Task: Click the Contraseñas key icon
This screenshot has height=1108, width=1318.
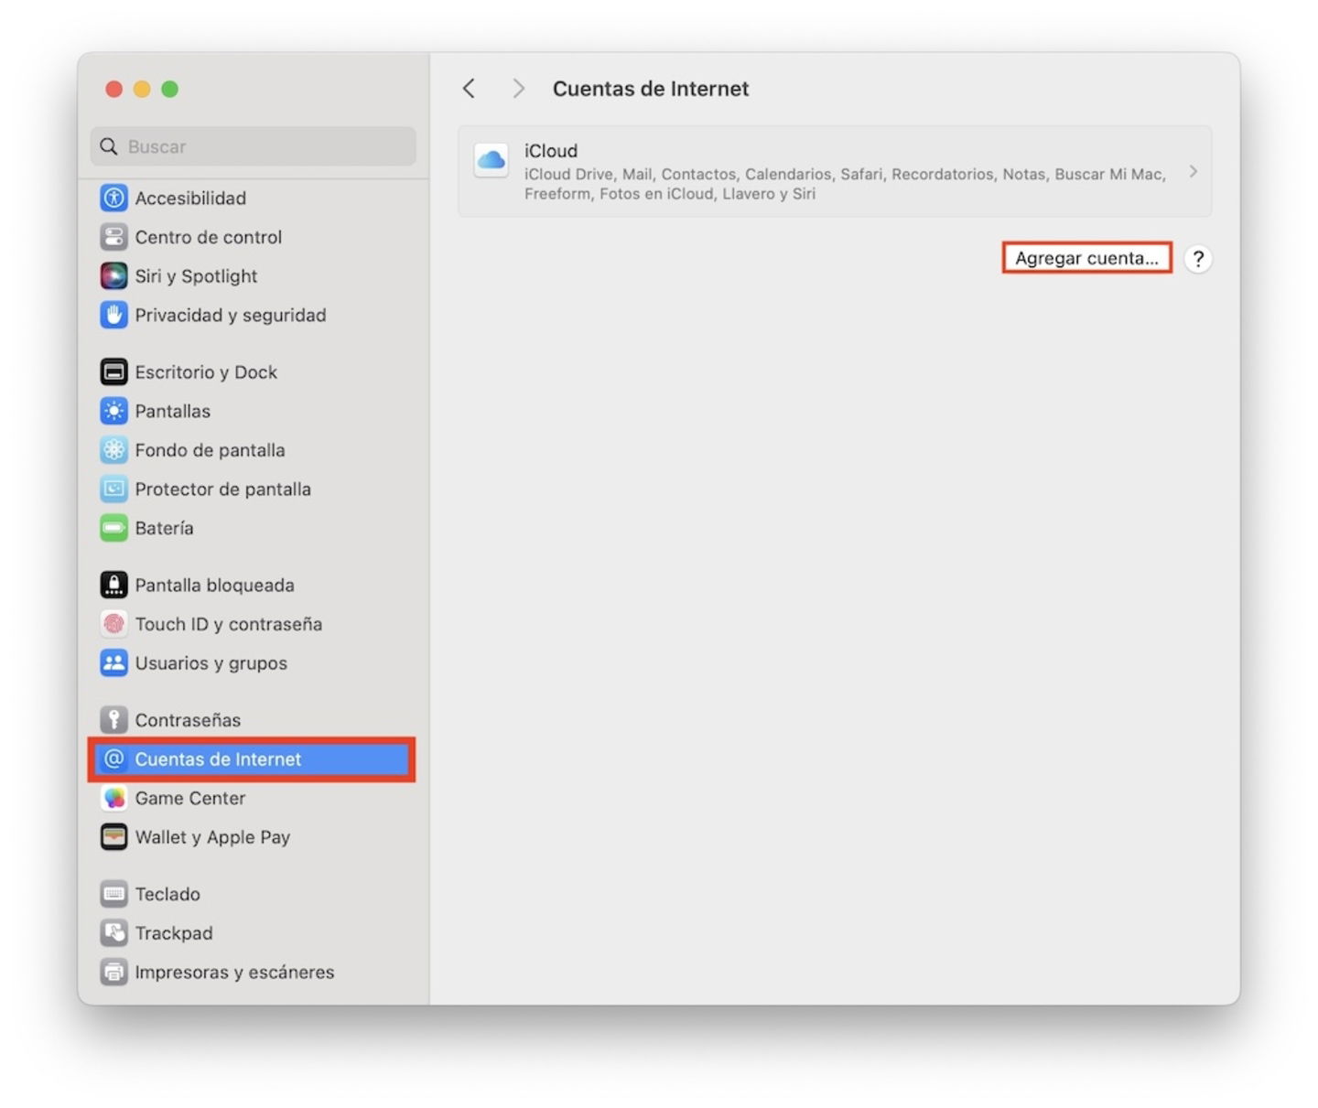Action: (113, 720)
